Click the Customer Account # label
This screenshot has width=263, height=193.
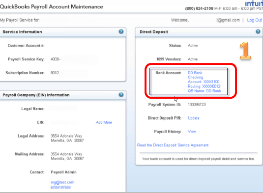pyautogui.click(x=26, y=46)
